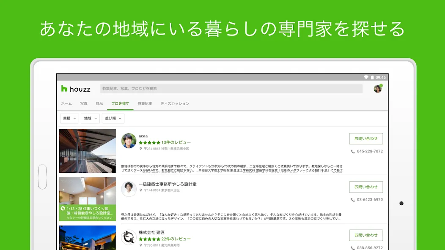
Task: Click the houzz logo icon
Action: coord(64,89)
